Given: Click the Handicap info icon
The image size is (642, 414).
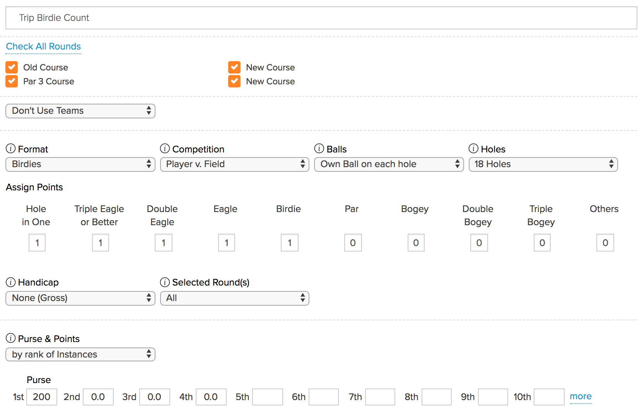Looking at the screenshot, I should click(x=11, y=282).
